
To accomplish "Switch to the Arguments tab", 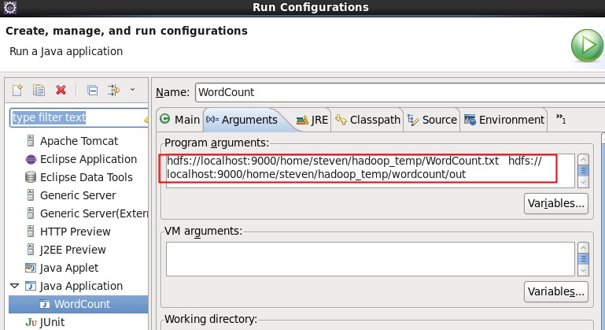I will coord(242,120).
